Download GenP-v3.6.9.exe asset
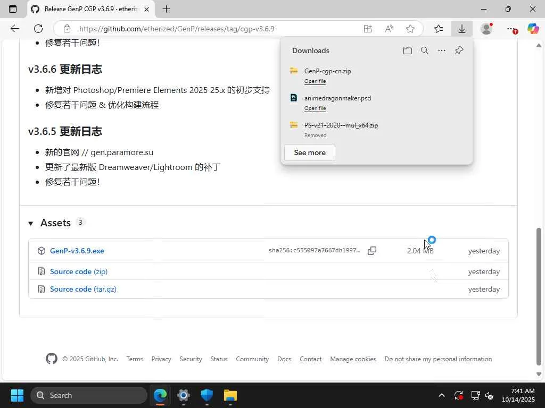Screen dimensions: 545x408 point(77,251)
